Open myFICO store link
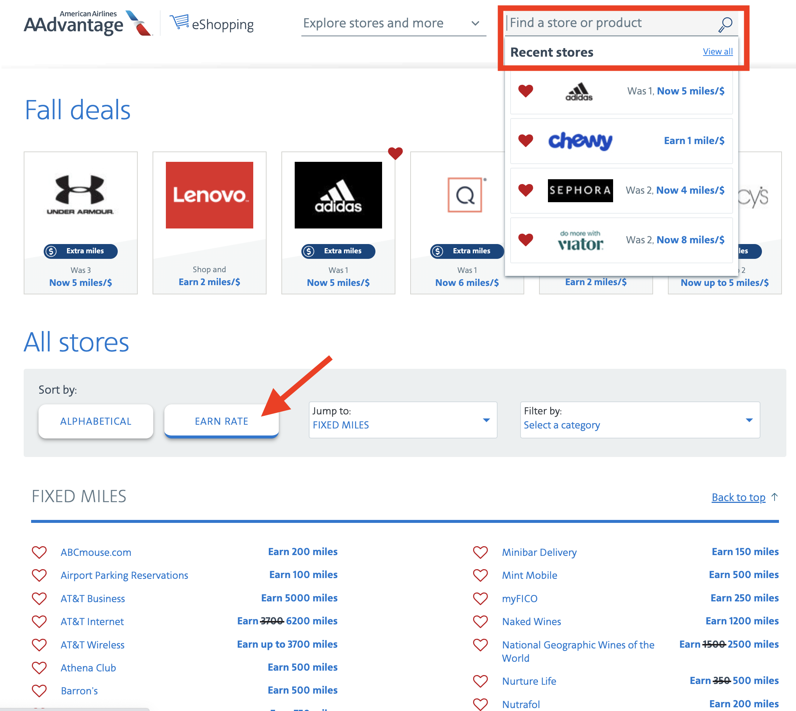 520,599
